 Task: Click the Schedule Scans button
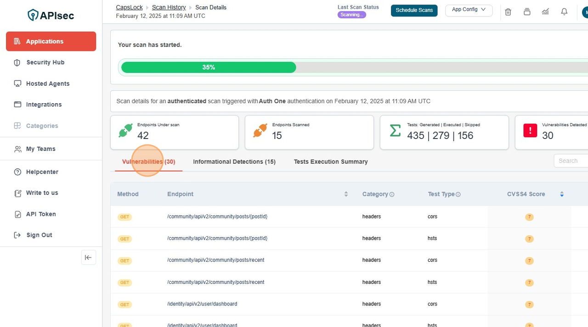[414, 10]
